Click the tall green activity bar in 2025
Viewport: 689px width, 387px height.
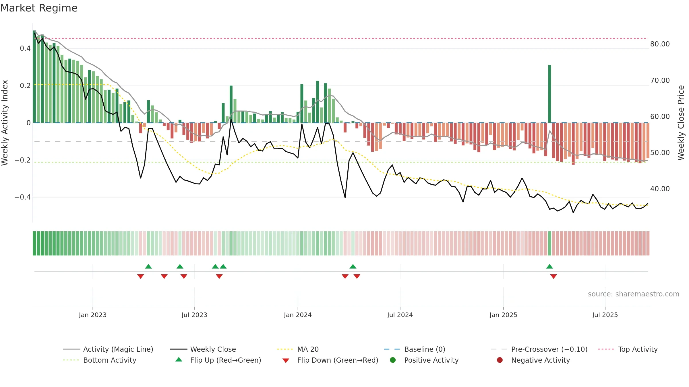tap(549, 94)
